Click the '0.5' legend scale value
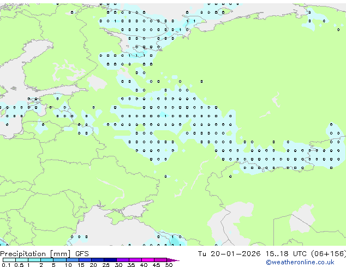 point(19,265)
